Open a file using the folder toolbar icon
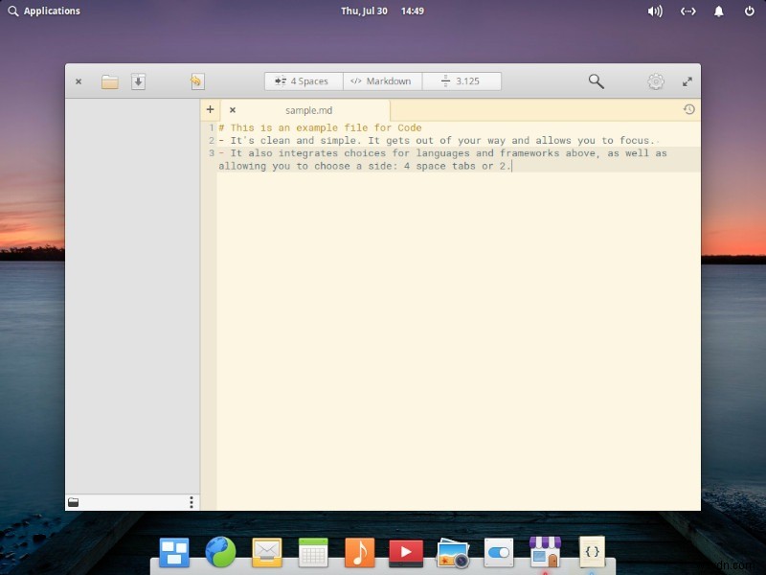Screen dimensions: 766x575 pyautogui.click(x=109, y=81)
